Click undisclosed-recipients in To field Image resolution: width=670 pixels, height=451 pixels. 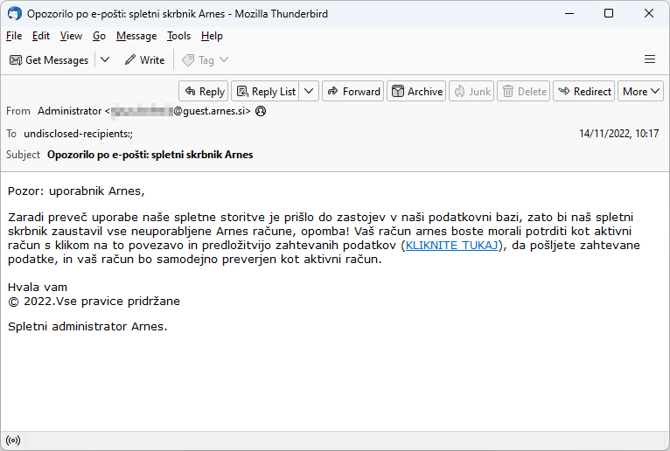79,134
